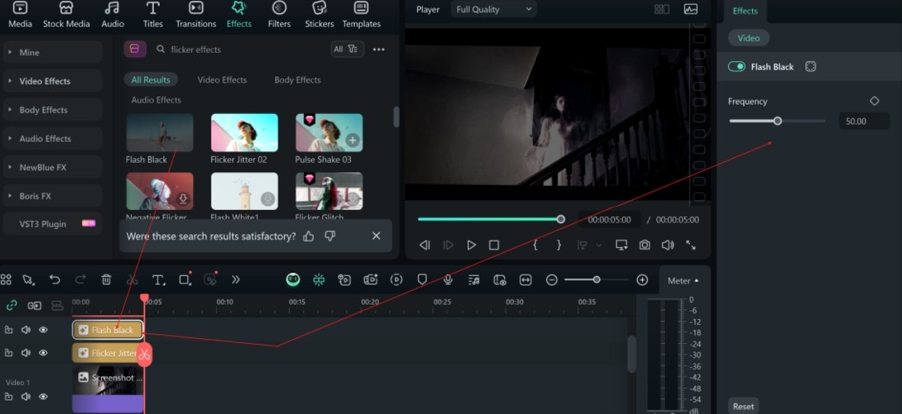
Task: Add Pulse Shake 03 with plus icon
Action: pyautogui.click(x=353, y=140)
